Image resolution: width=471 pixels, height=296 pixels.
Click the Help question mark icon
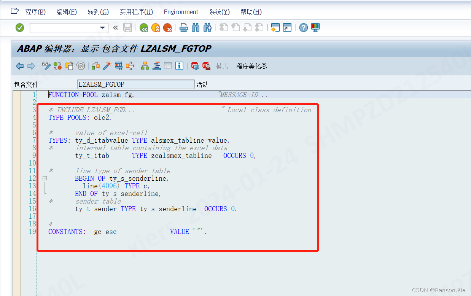(303, 27)
